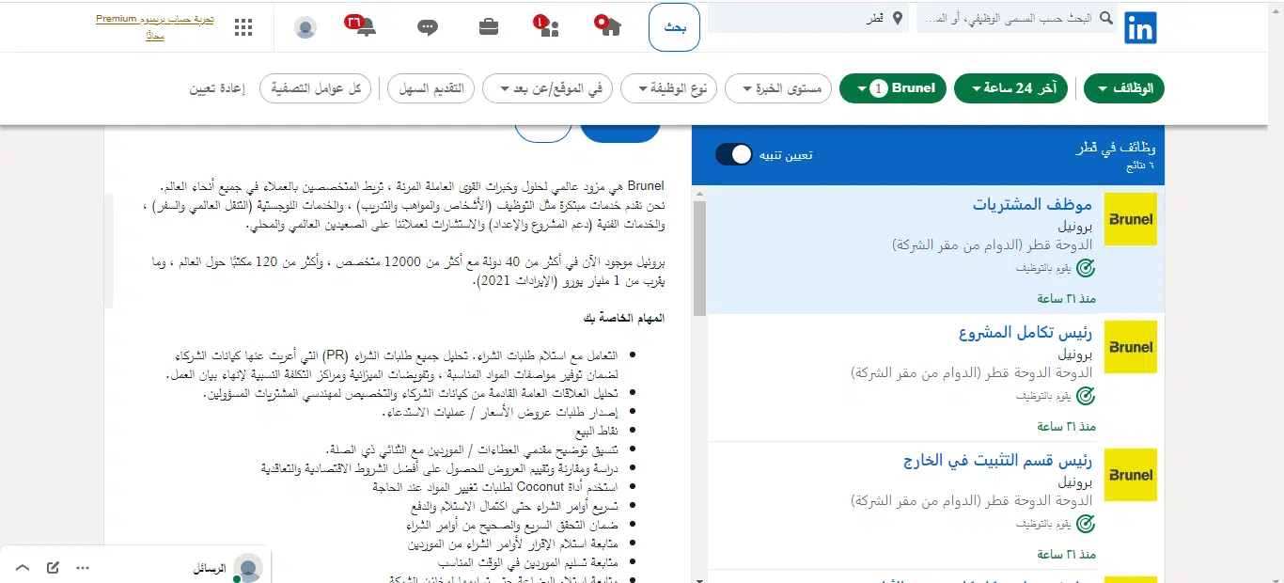
Task: Click بrونيل company name under رئيس تكامل المشروع
Action: click(x=1076, y=355)
